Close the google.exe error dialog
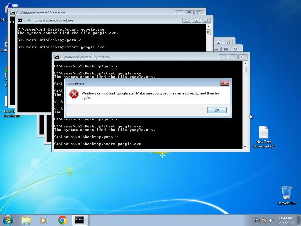The image size is (301, 226). (x=225, y=83)
